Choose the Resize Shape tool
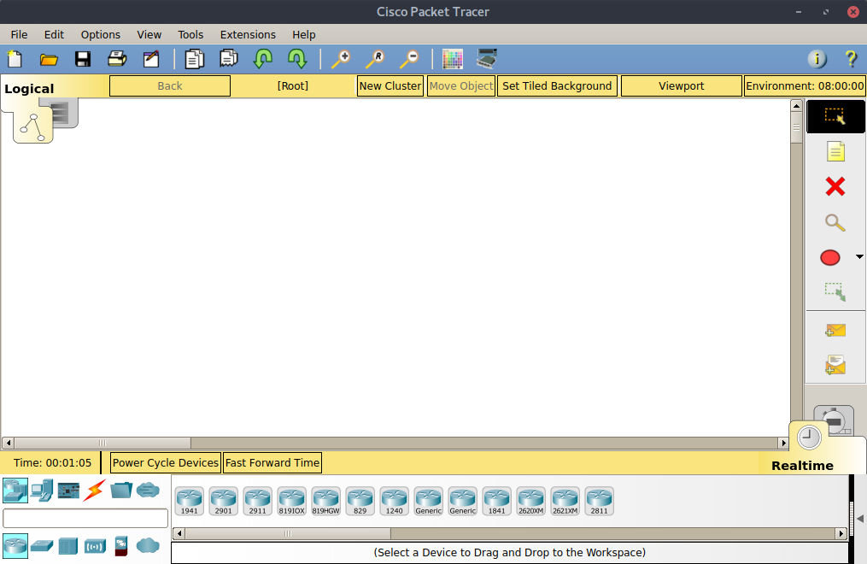The width and height of the screenshot is (867, 564). click(x=835, y=292)
